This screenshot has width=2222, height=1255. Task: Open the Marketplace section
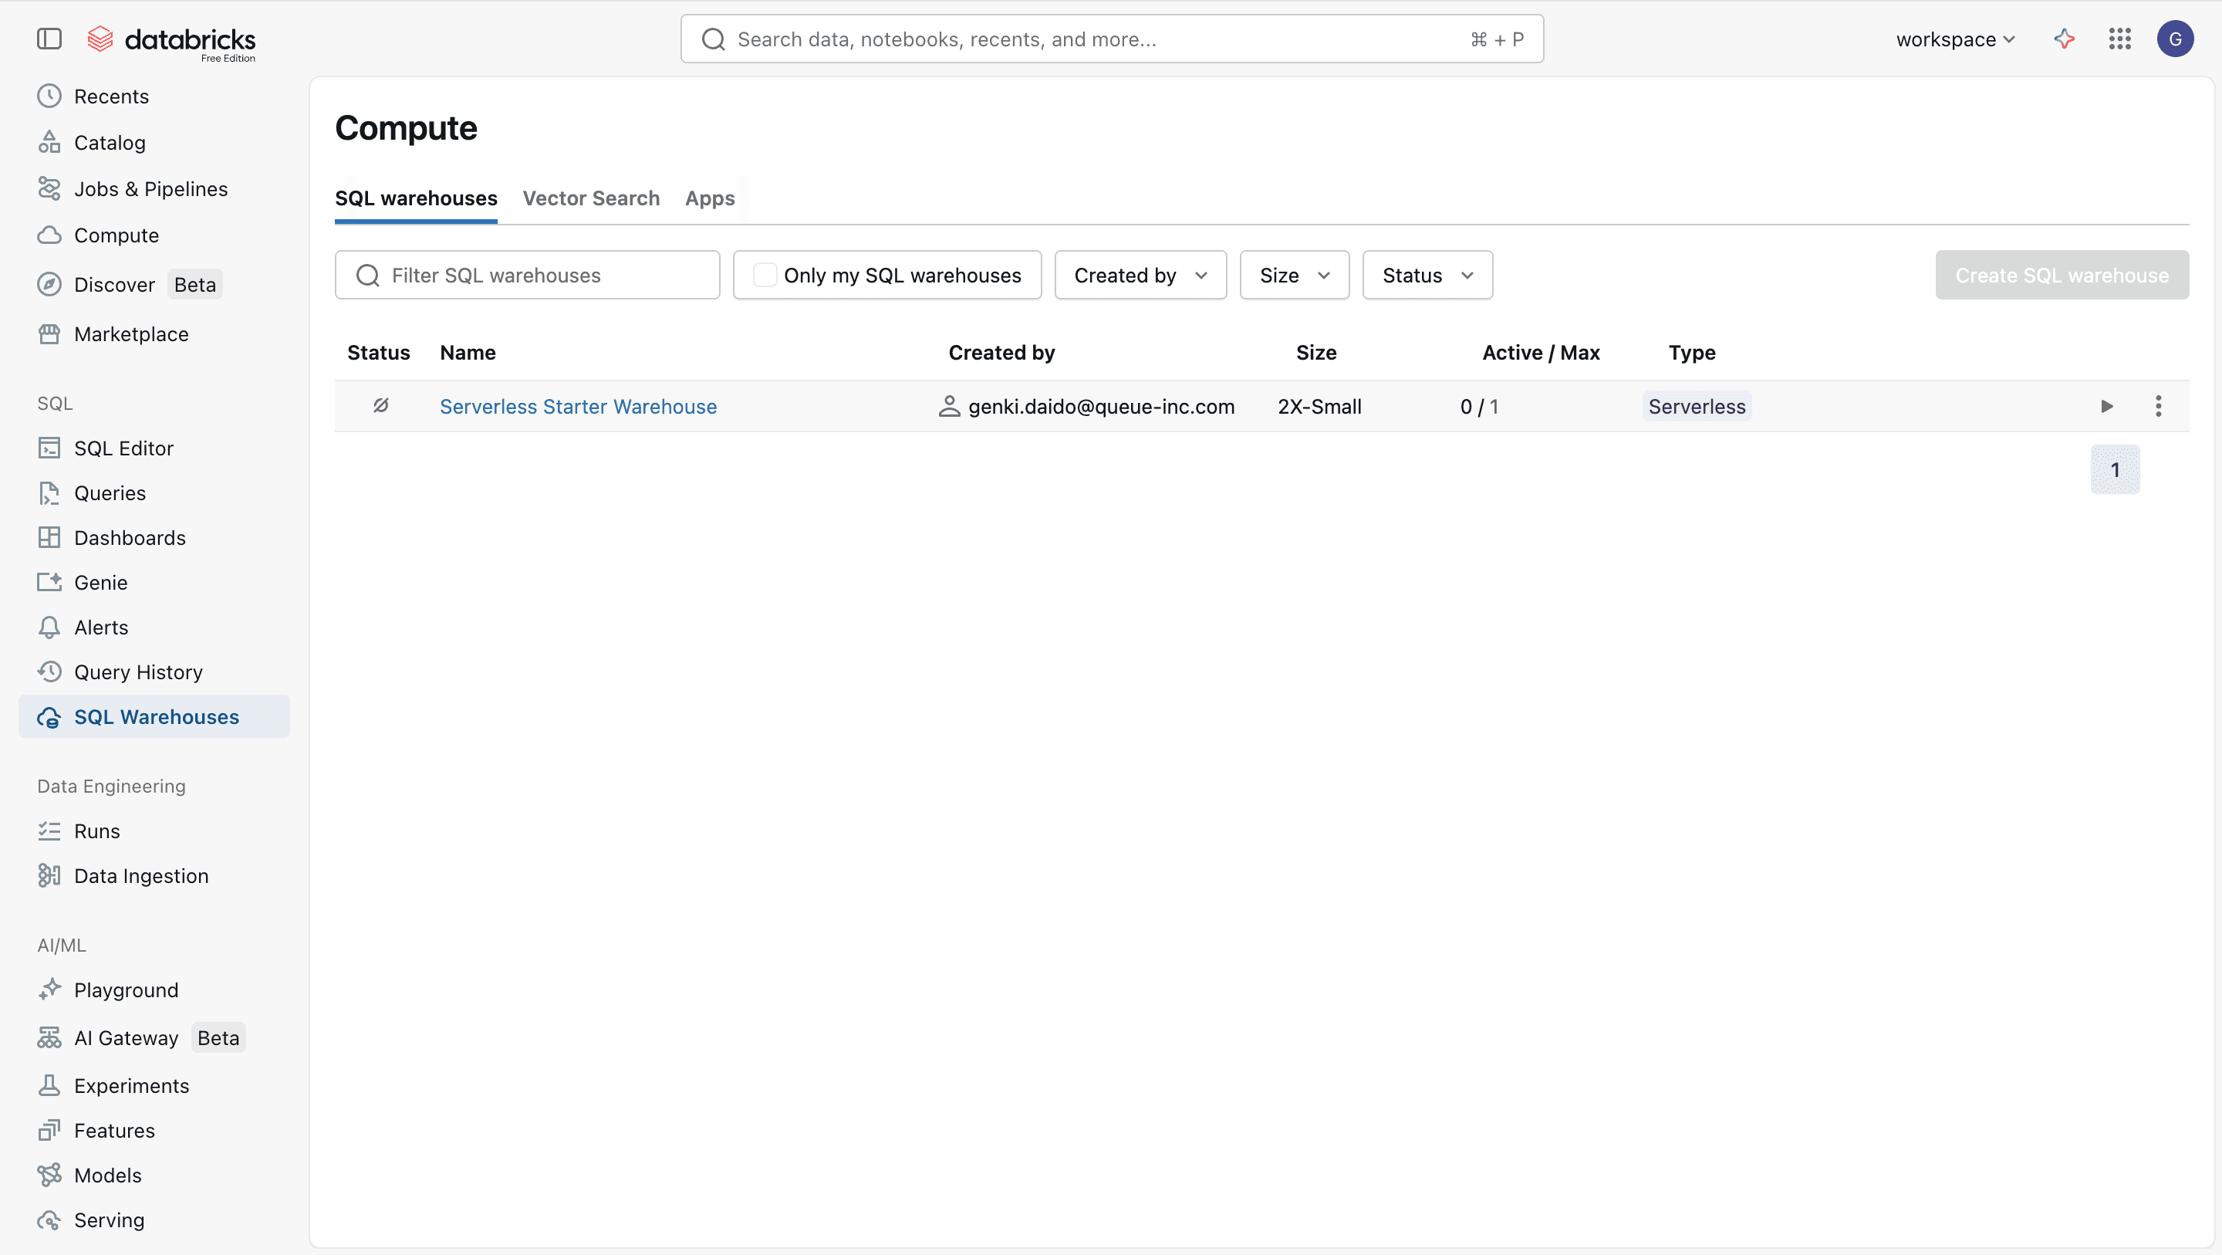pyautogui.click(x=131, y=334)
